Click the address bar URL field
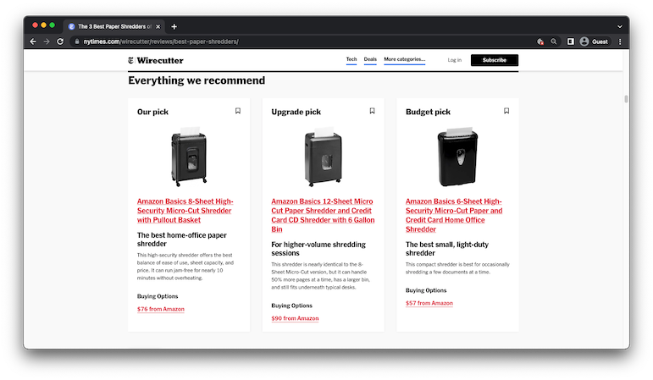Screen dimensions: 653x380 coord(304,41)
